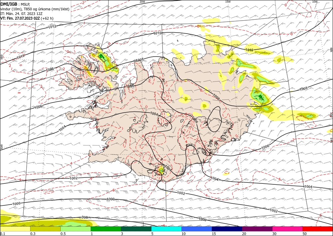Click the "DMI/IGB : MSLP," title line
Screen dimensions: 333x236
[x=15, y=4]
